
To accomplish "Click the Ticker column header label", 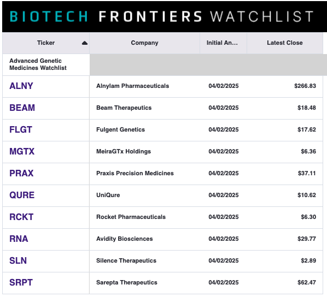I will 46,43.
